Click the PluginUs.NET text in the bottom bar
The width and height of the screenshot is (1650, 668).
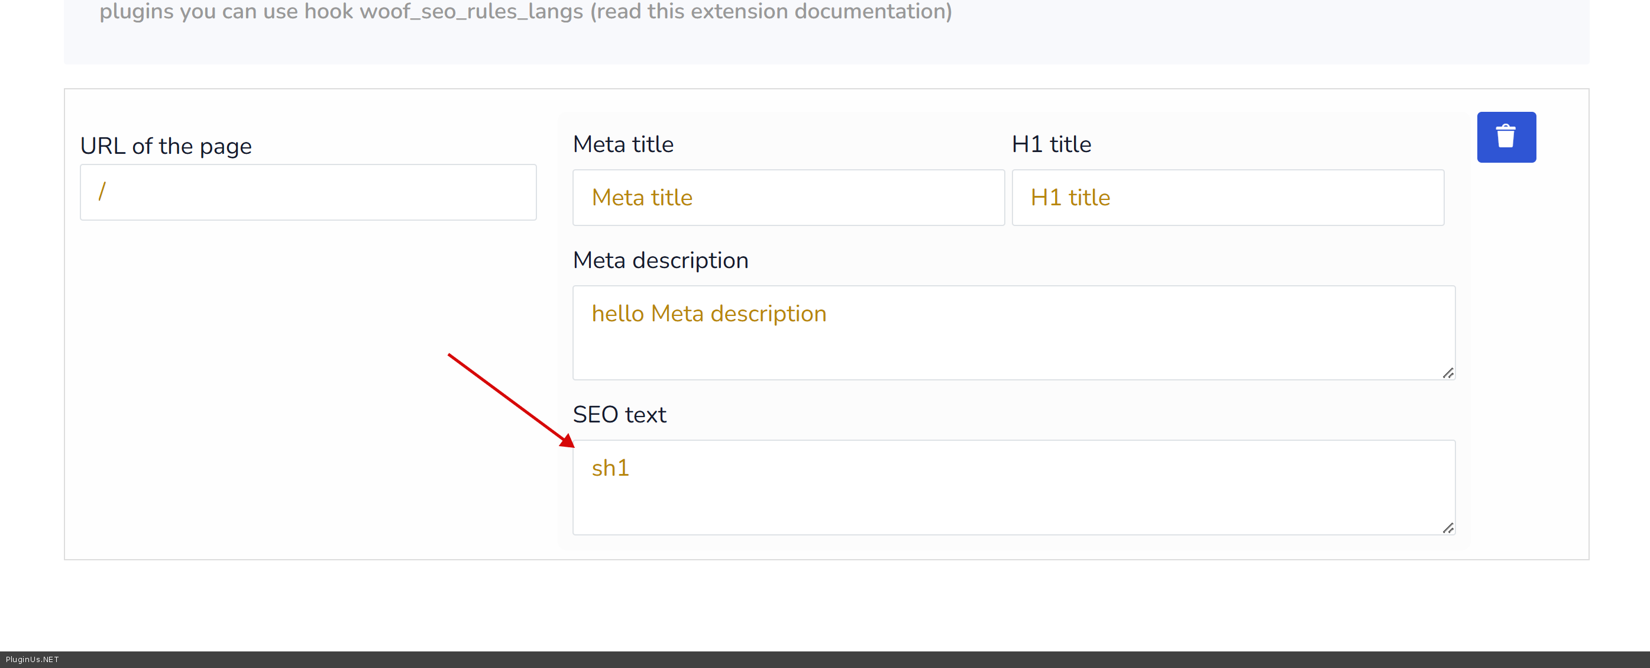(x=32, y=659)
